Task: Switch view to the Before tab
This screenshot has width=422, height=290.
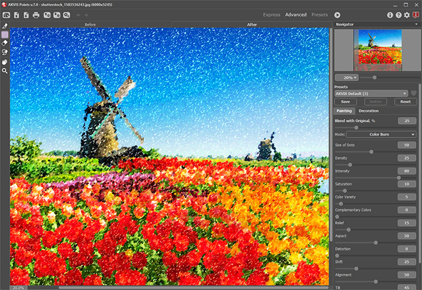Action: pyautogui.click(x=90, y=25)
